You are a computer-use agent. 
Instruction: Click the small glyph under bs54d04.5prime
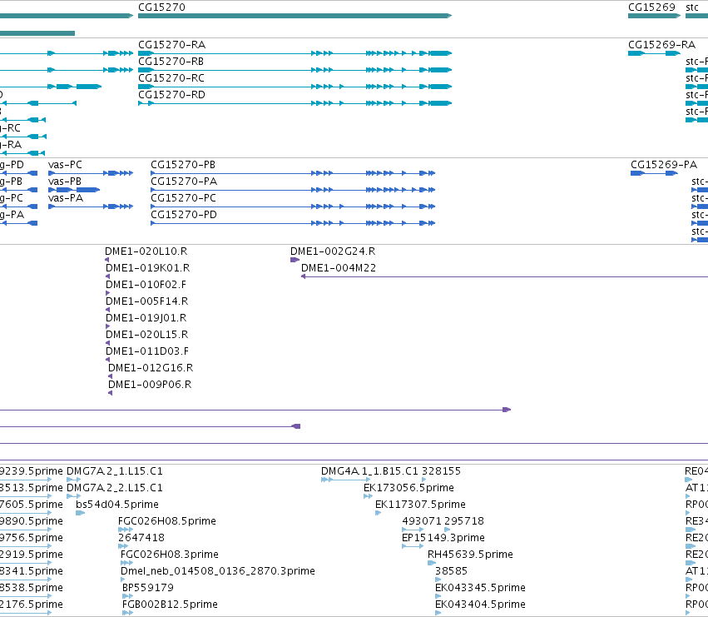click(x=81, y=513)
